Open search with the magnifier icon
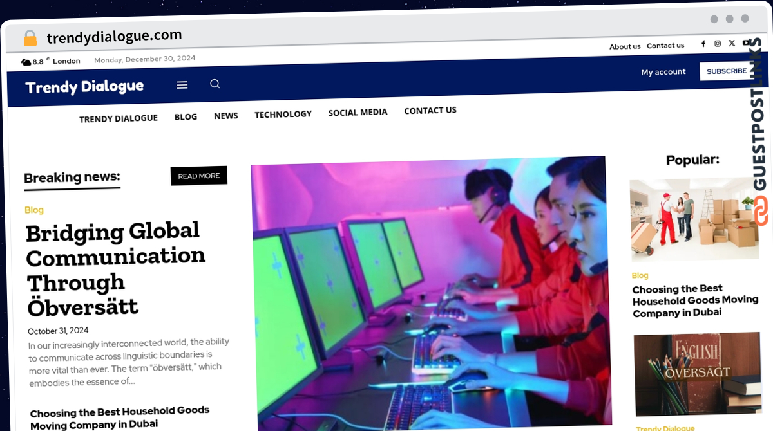The width and height of the screenshot is (773, 431). (x=215, y=84)
